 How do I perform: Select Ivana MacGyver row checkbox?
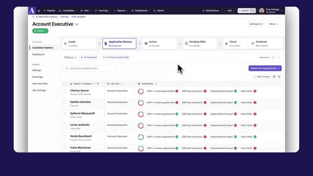(65, 148)
